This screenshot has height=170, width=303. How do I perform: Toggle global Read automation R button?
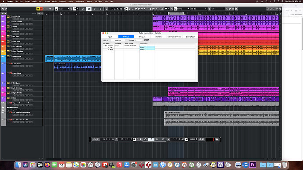pos(47,9)
